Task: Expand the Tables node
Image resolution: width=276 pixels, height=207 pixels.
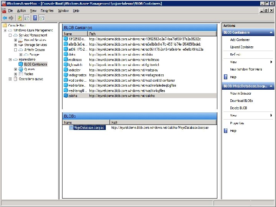Action: (15, 74)
